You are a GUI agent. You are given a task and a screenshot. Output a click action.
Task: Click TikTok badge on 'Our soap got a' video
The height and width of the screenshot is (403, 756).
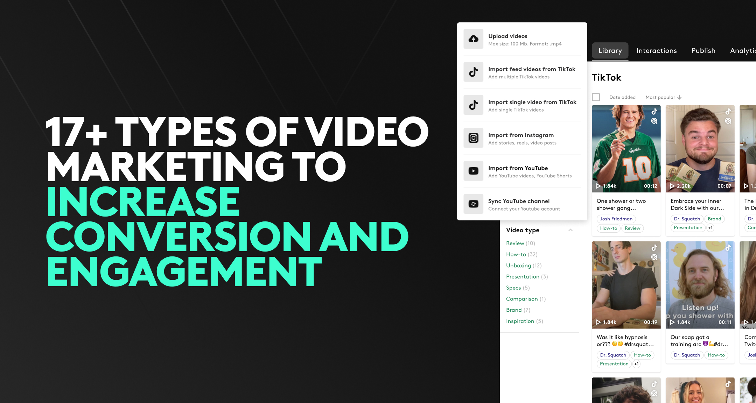click(x=728, y=248)
